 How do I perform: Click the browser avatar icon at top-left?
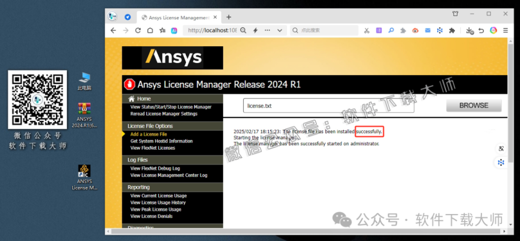pos(112,16)
